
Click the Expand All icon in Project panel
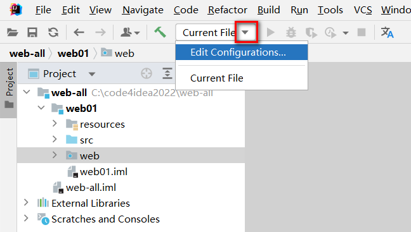[167, 73]
